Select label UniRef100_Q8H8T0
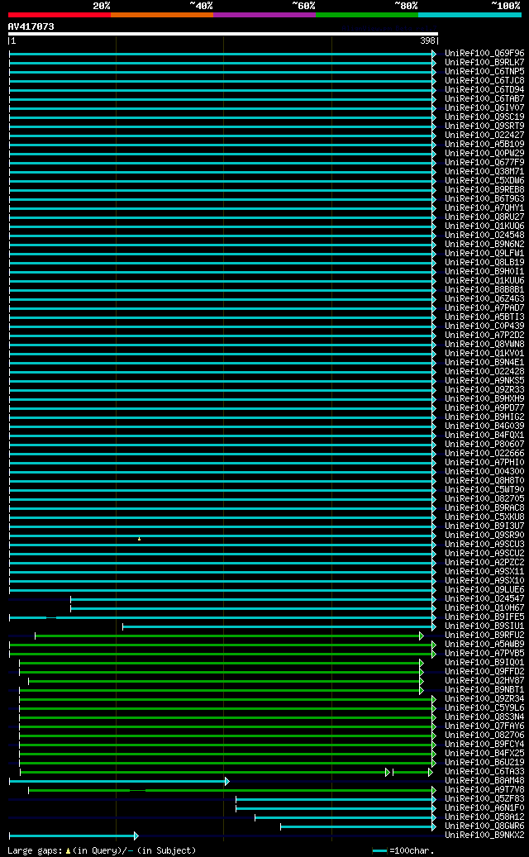 (484, 480)
